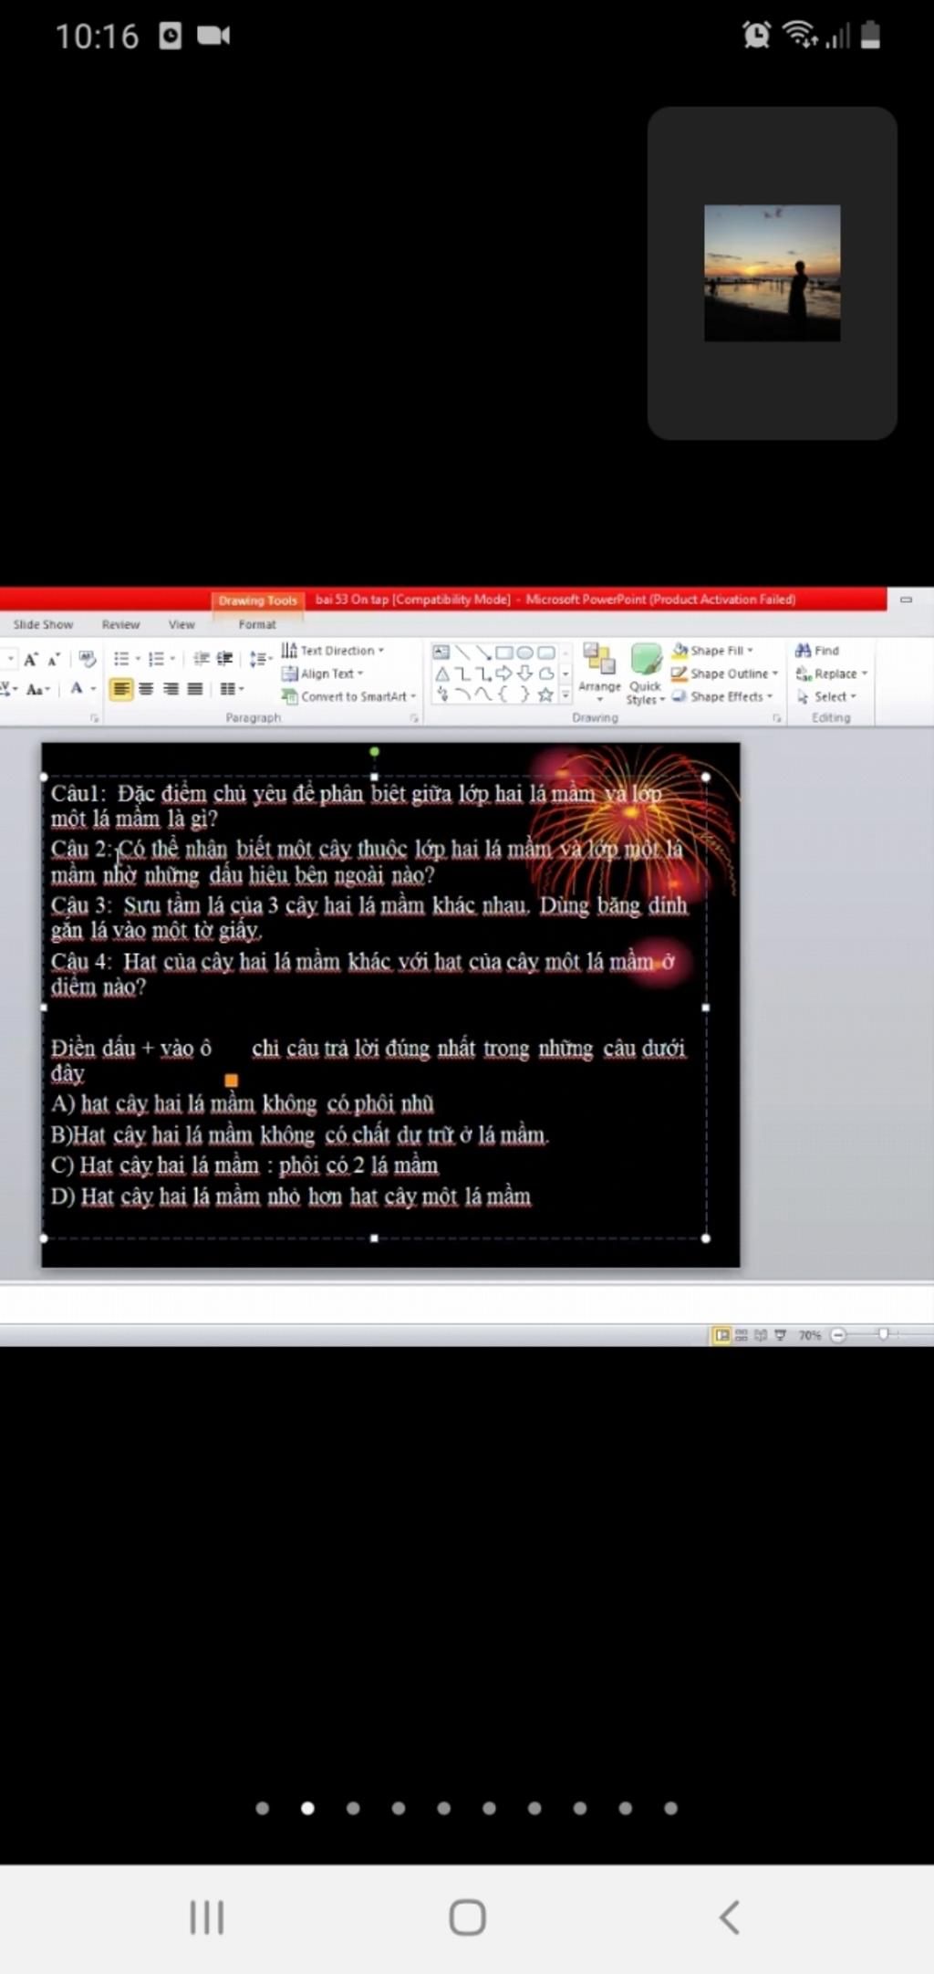The height and width of the screenshot is (1974, 934).
Task: Apply a bulleted list
Action: tap(123, 659)
